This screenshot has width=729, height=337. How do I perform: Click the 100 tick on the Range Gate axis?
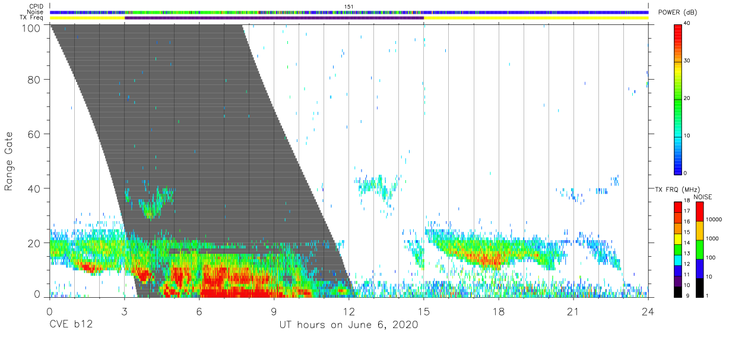[32, 27]
